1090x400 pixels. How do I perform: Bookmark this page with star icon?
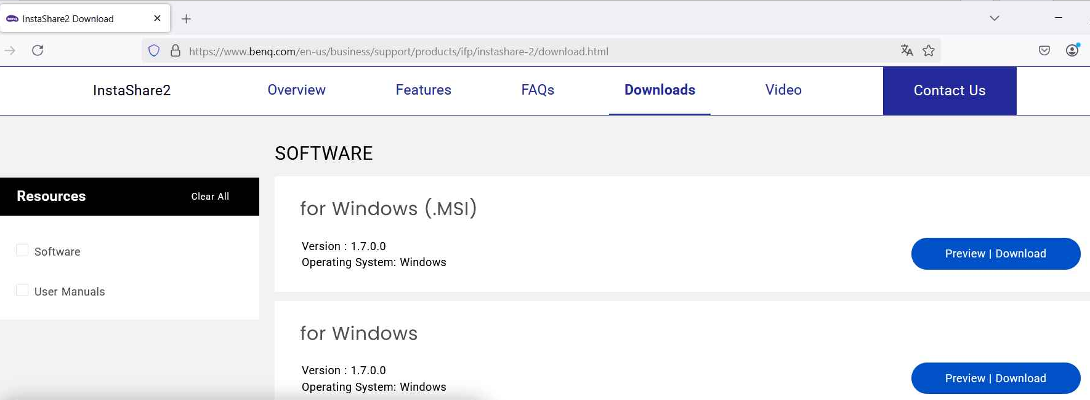(x=929, y=50)
